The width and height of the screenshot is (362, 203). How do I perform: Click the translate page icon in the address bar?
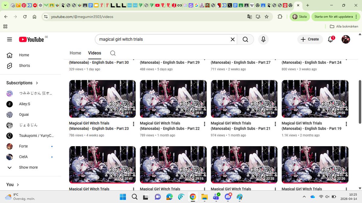pyautogui.click(x=249, y=17)
